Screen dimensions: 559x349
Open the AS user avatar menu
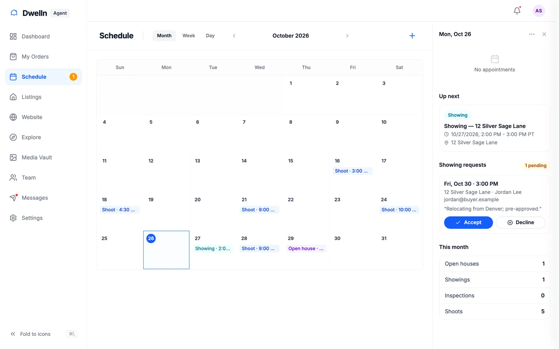point(539,11)
